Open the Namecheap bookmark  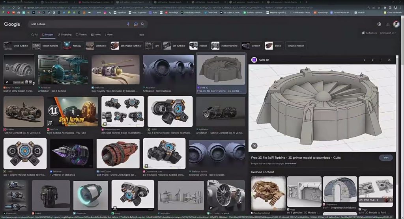[321, 12]
